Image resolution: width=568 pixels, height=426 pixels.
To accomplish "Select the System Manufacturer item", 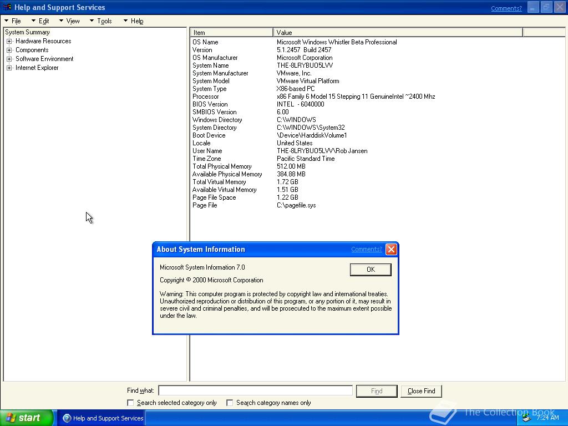I will coord(220,73).
